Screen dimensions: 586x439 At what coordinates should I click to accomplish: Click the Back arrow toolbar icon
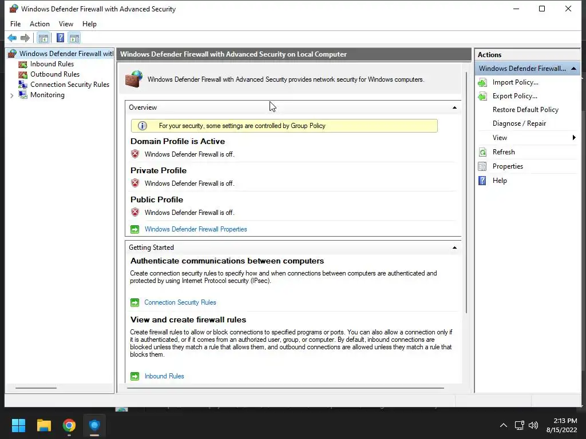[12, 38]
